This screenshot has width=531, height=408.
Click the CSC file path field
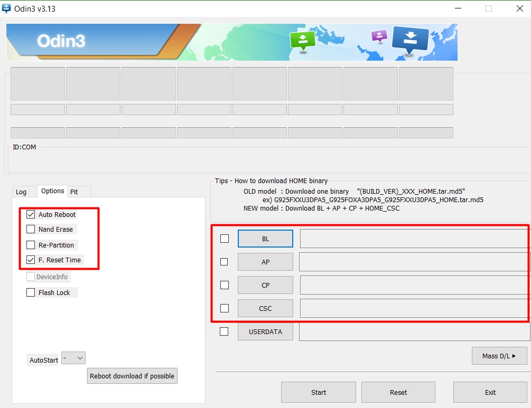click(414, 308)
